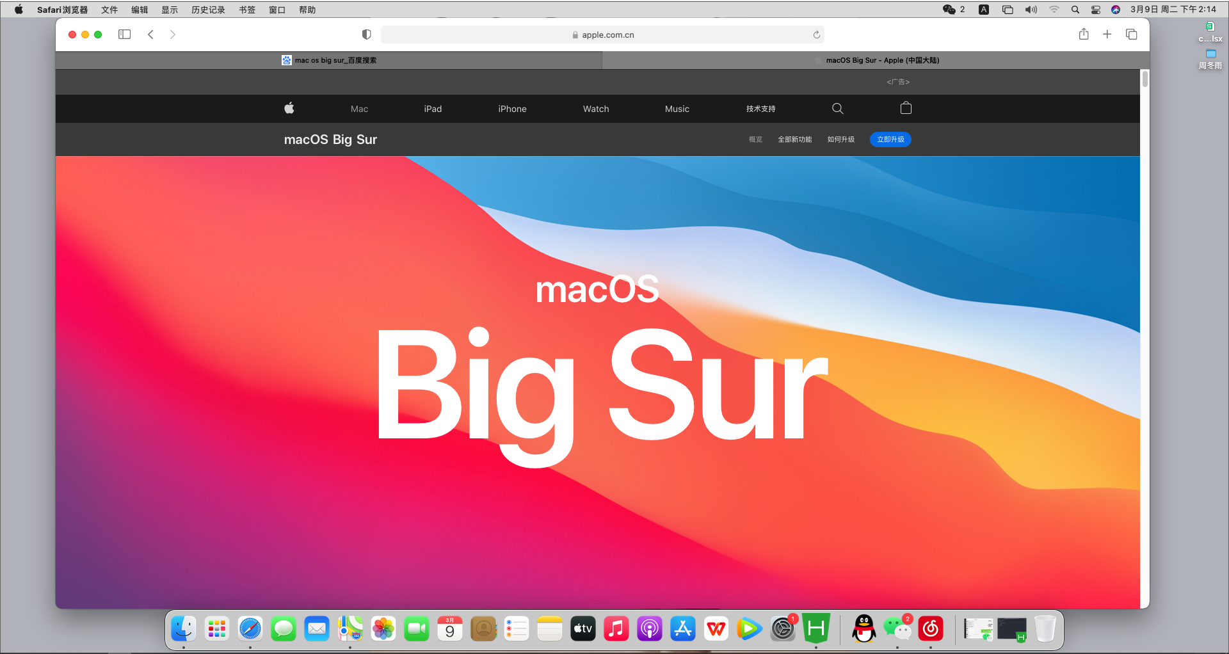This screenshot has width=1229, height=654.
Task: Open the Wi-Fi status icon
Action: point(1054,9)
